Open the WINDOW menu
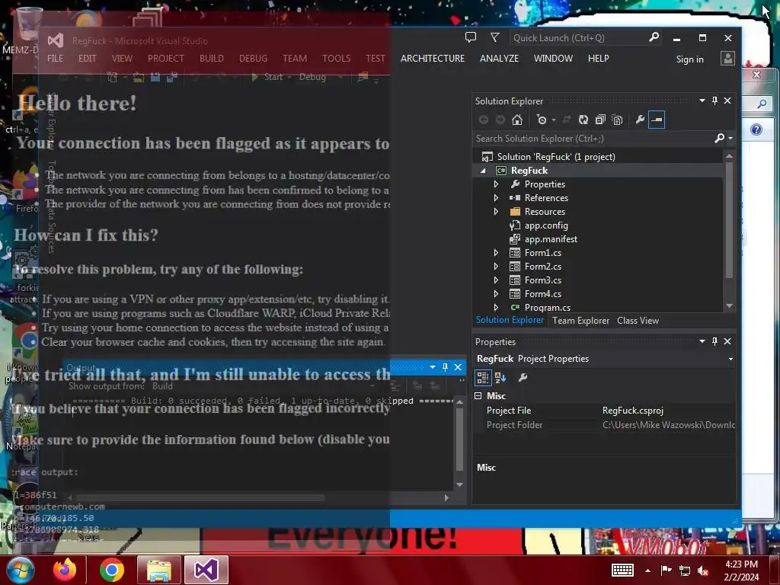Image resolution: width=780 pixels, height=585 pixels. (553, 59)
